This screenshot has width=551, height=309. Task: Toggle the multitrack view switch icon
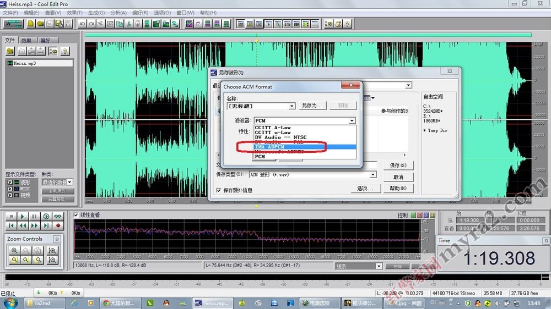point(13,24)
